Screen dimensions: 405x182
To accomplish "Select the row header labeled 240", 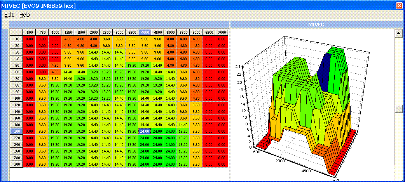I will click(17, 144).
